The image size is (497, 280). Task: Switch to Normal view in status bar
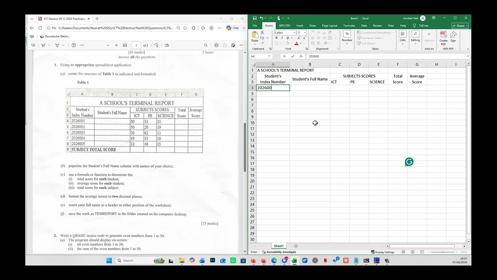[403, 252]
